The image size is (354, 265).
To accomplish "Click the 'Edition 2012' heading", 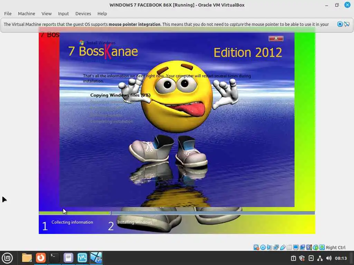I will [248, 52].
